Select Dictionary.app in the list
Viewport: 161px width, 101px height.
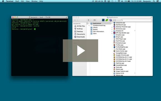[x=120, y=29]
